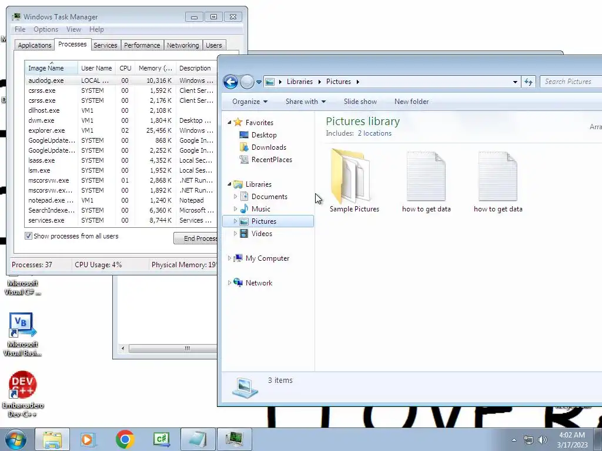The width and height of the screenshot is (602, 451).
Task: Open RecentPlaces in Favorites
Action: tap(272, 160)
